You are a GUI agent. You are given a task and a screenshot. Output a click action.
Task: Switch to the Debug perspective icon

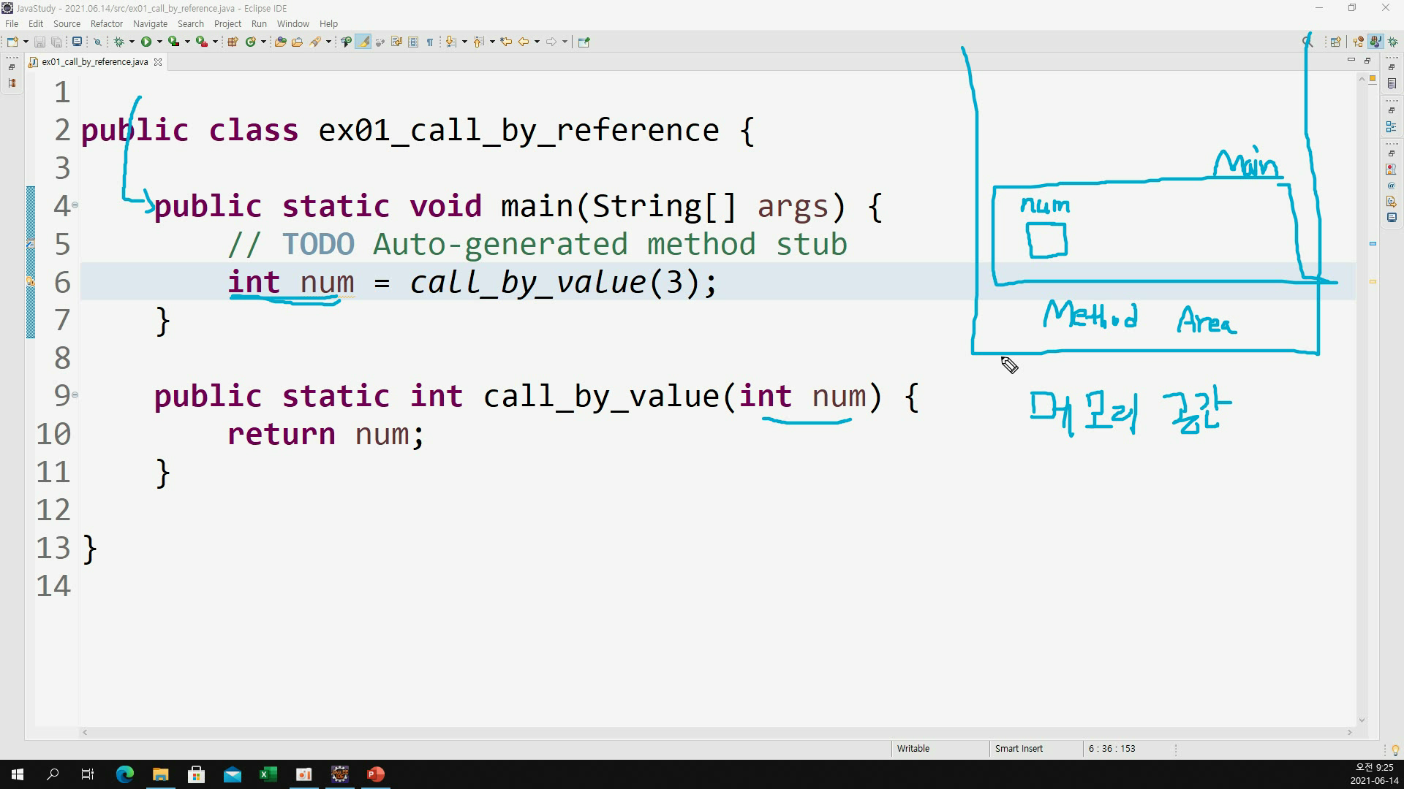[x=1393, y=42]
